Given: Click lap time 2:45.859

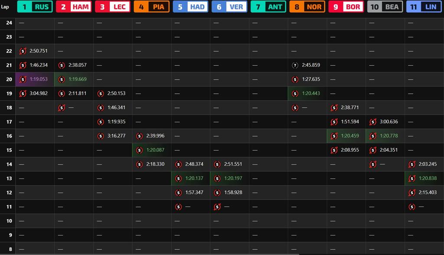Looking at the screenshot, I should pos(311,65).
